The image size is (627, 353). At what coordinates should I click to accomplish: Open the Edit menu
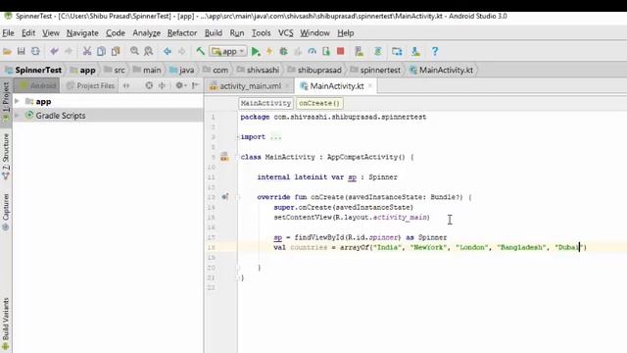click(28, 33)
